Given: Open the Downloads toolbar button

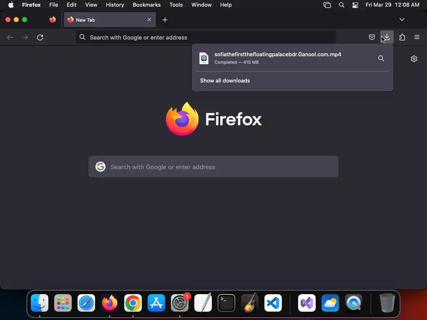Looking at the screenshot, I should (387, 37).
